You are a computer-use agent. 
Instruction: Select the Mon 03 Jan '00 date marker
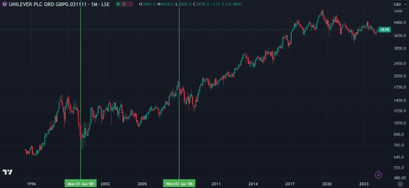(81, 184)
